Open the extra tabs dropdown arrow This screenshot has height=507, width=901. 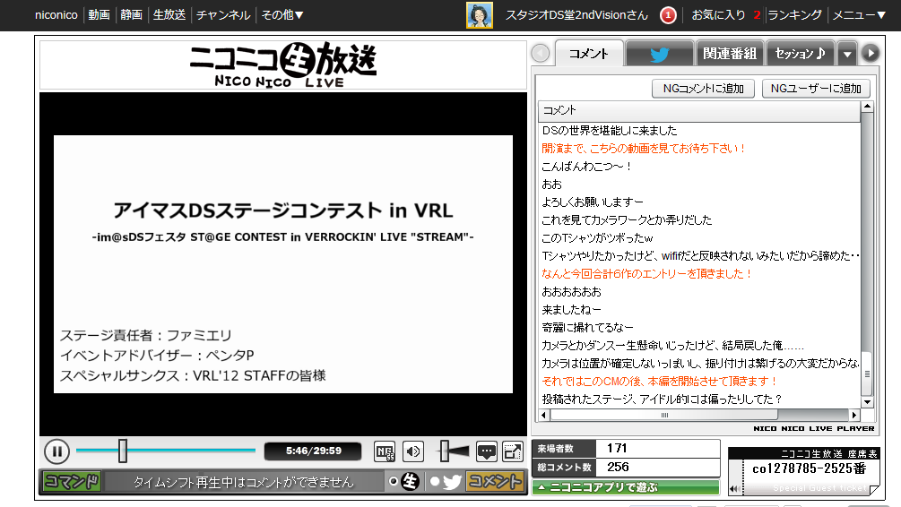847,54
